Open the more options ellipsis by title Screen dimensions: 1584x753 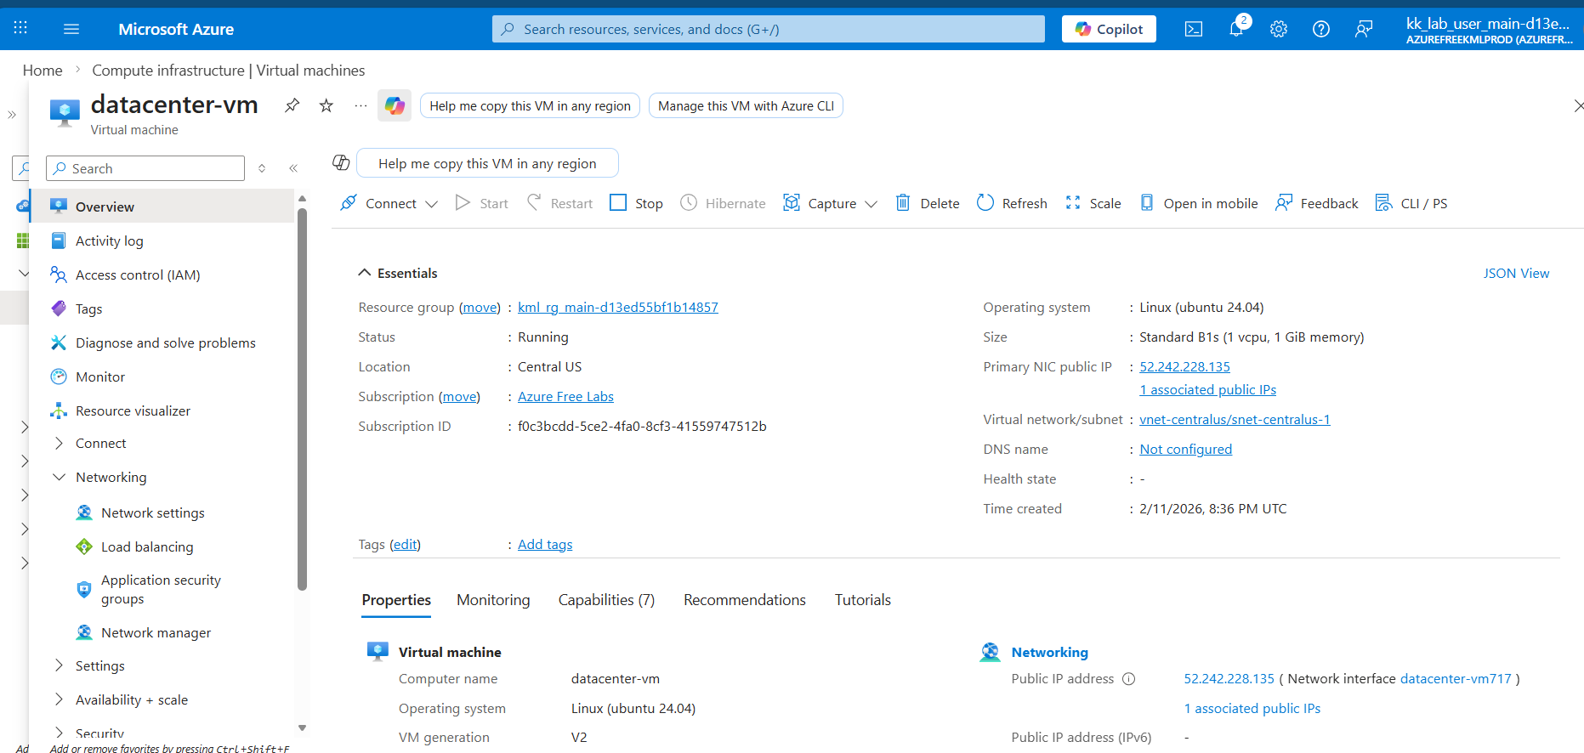tap(361, 105)
